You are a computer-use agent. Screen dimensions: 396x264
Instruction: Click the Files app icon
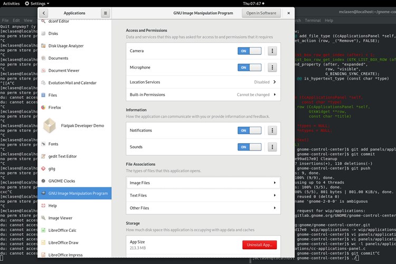coord(43,95)
